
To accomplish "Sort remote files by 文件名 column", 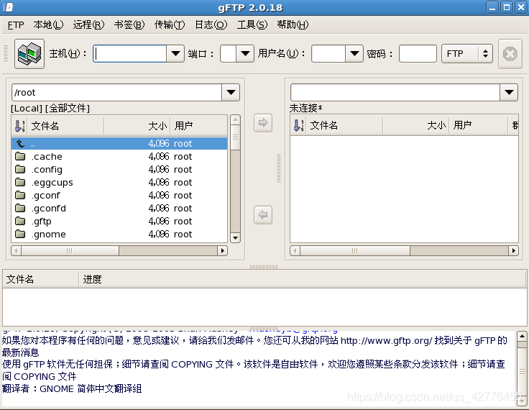I will pyautogui.click(x=344, y=125).
